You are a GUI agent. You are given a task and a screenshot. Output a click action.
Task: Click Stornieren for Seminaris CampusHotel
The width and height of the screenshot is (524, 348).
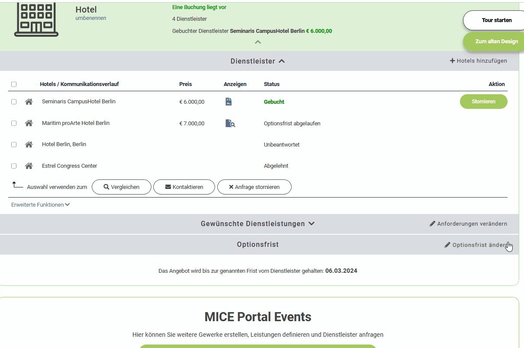[483, 102]
